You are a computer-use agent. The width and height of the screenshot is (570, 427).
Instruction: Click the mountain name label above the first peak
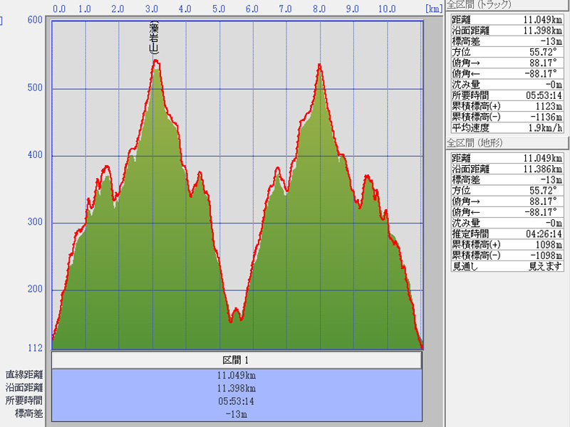pos(153,39)
